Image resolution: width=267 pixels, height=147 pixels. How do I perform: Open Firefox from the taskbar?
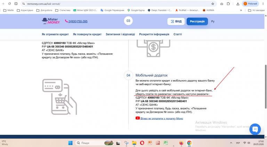coord(181,143)
